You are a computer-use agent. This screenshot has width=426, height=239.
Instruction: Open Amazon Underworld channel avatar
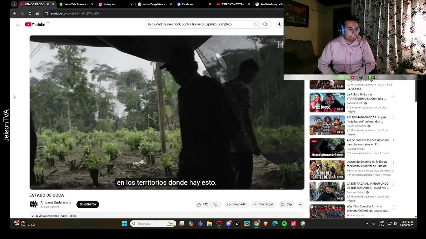pos(34,204)
